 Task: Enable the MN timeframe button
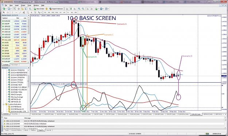pyautogui.click(x=76, y=12)
